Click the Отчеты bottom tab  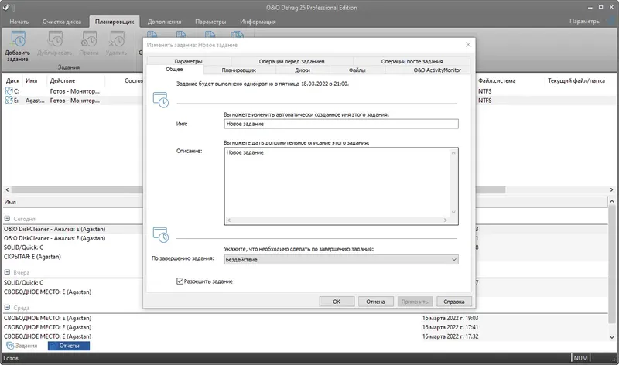69,346
